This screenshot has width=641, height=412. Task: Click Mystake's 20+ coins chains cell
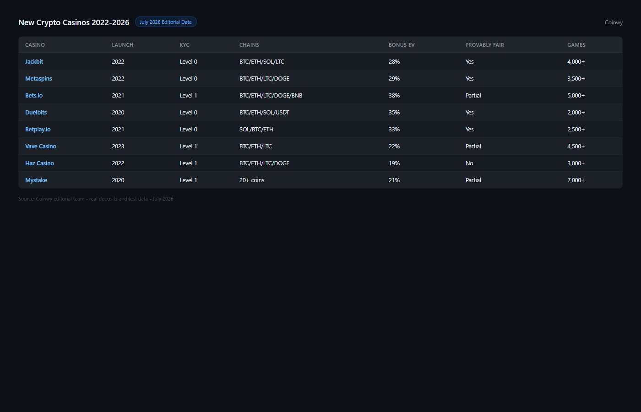[x=252, y=180]
